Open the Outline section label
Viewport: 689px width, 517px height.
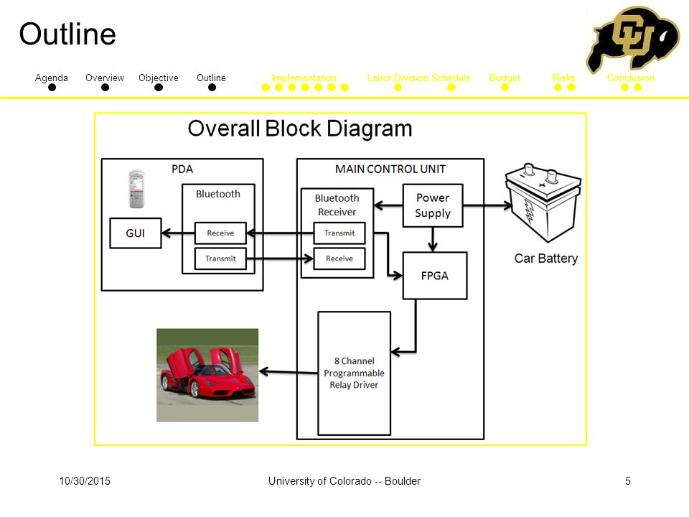tap(211, 78)
